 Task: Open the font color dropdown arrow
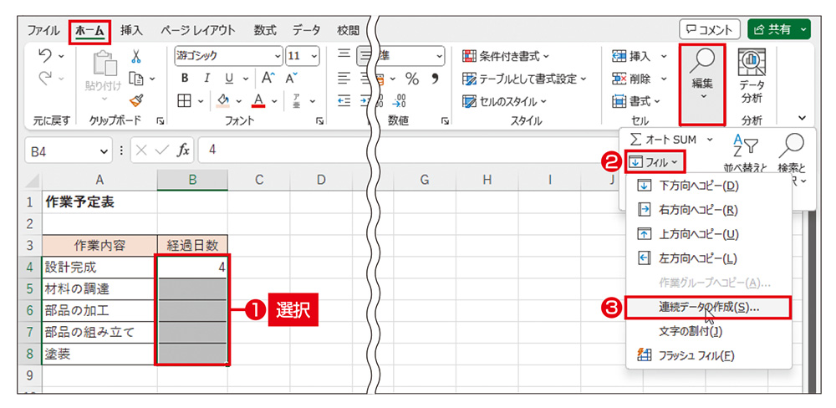(x=273, y=99)
